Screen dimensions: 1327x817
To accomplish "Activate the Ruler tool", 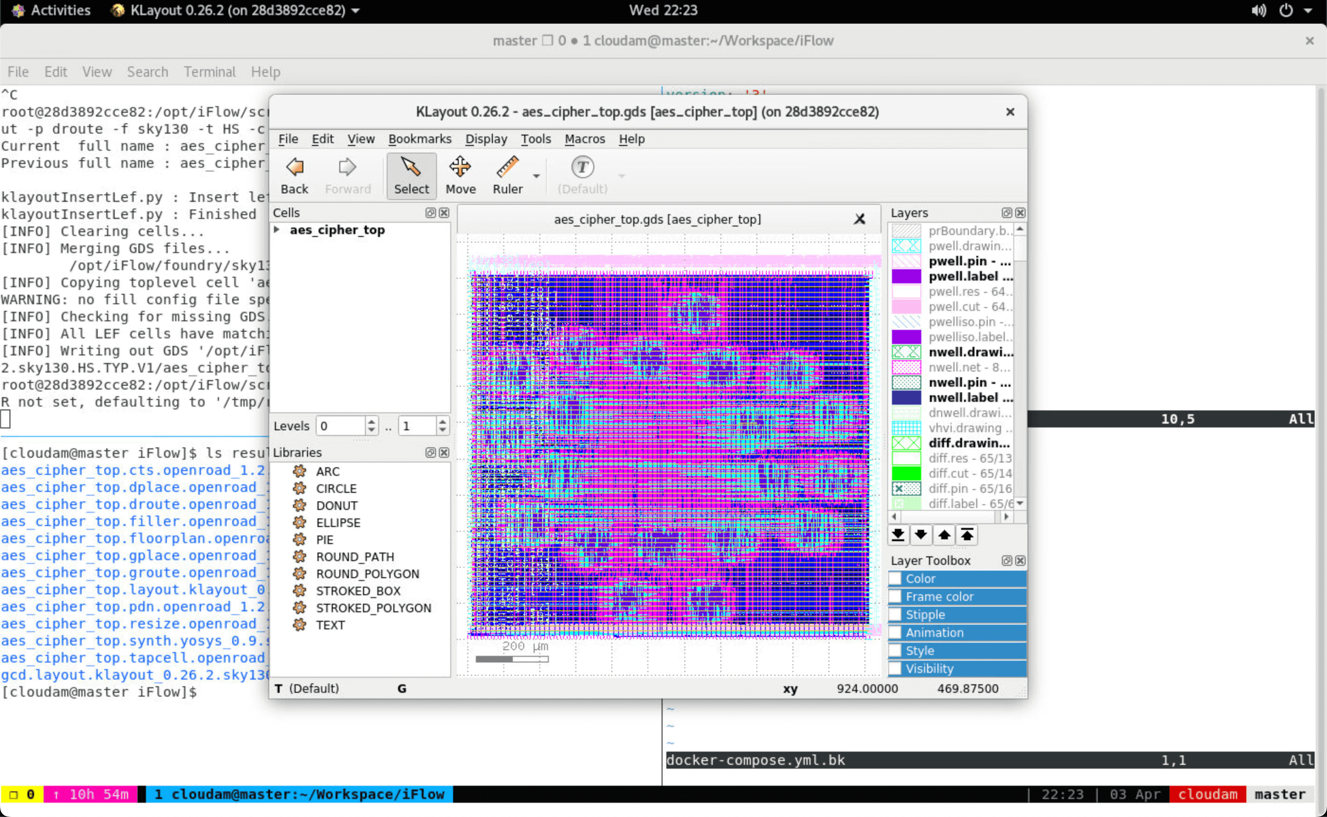I will [x=508, y=176].
